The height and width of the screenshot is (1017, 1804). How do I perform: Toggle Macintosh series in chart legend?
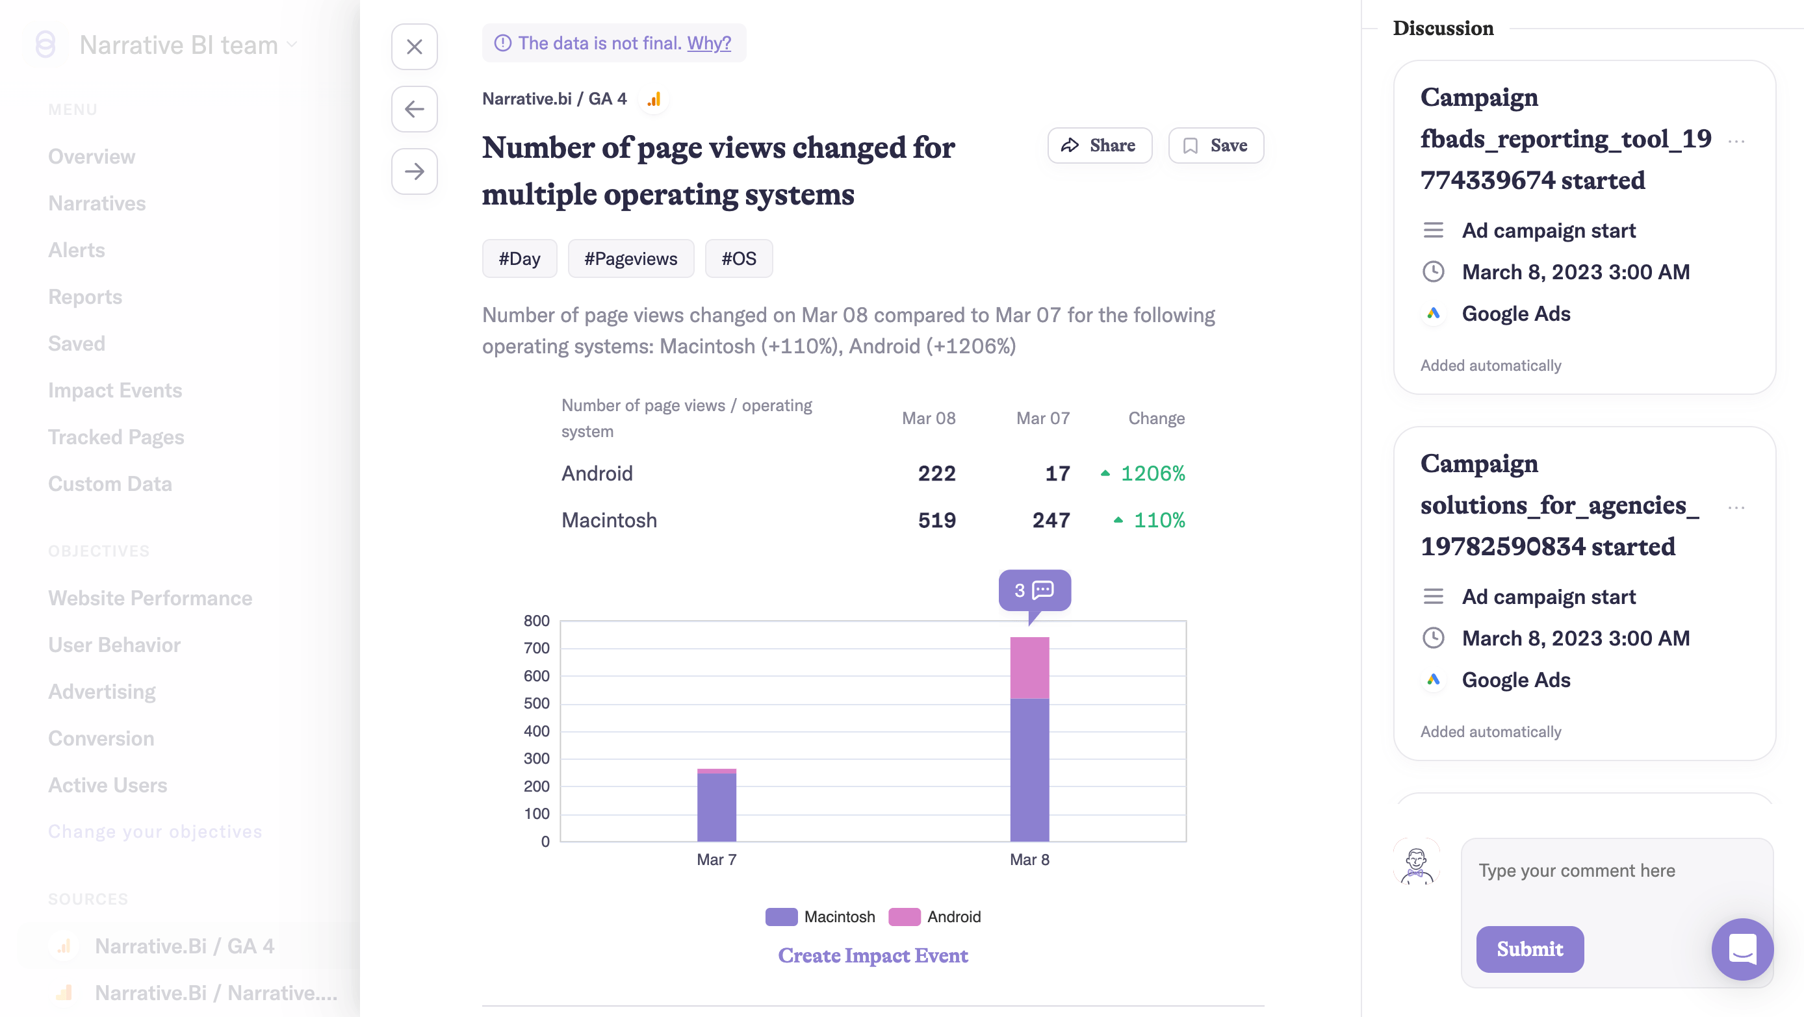820,917
